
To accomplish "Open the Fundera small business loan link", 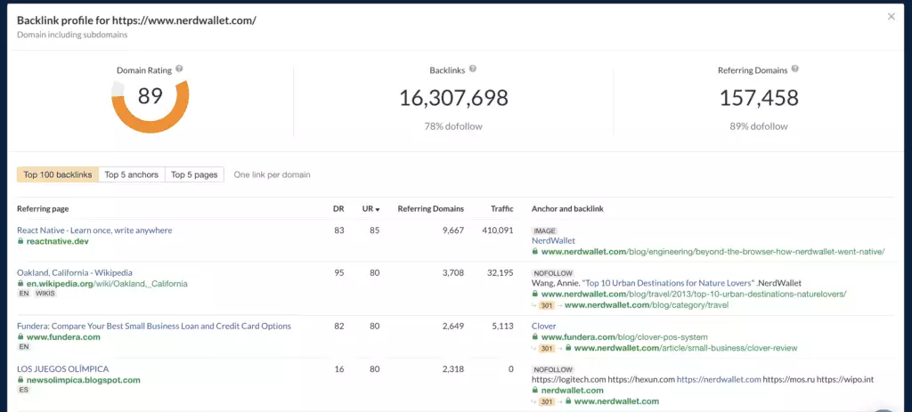I will click(x=154, y=326).
